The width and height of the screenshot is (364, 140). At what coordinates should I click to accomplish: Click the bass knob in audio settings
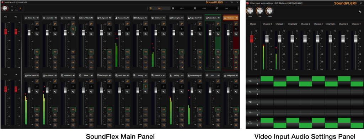point(250,11)
